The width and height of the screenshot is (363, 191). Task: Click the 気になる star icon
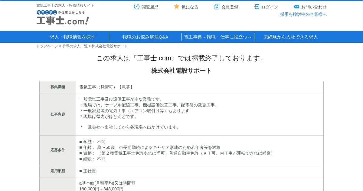click(x=177, y=6)
